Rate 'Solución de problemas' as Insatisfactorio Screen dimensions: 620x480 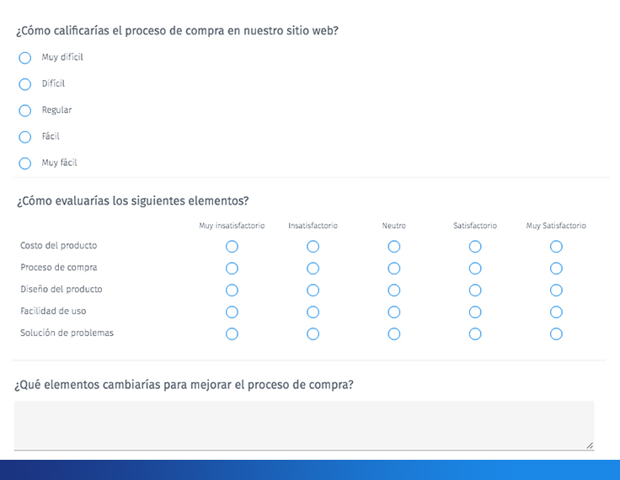(313, 334)
